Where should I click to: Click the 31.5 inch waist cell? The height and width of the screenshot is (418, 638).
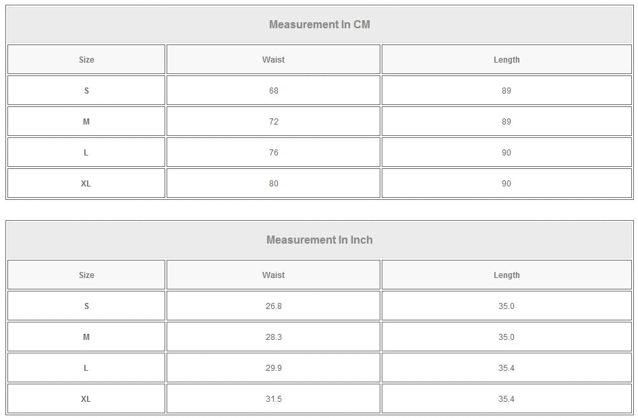point(273,399)
